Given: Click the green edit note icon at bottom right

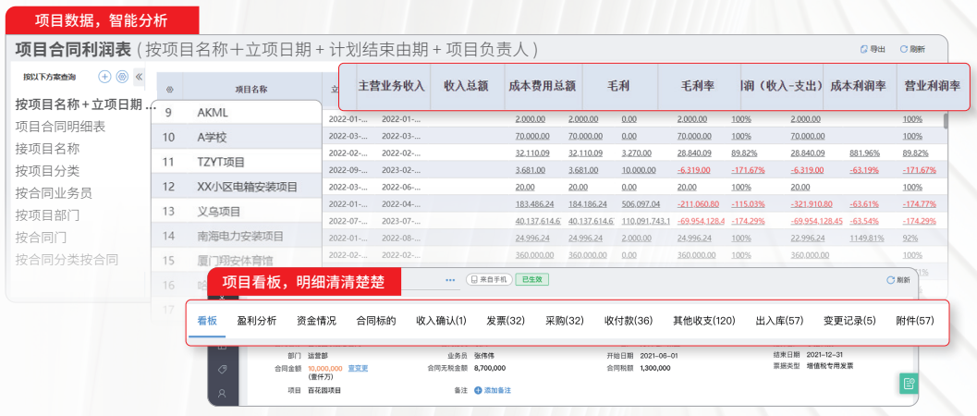Looking at the screenshot, I should click(909, 384).
